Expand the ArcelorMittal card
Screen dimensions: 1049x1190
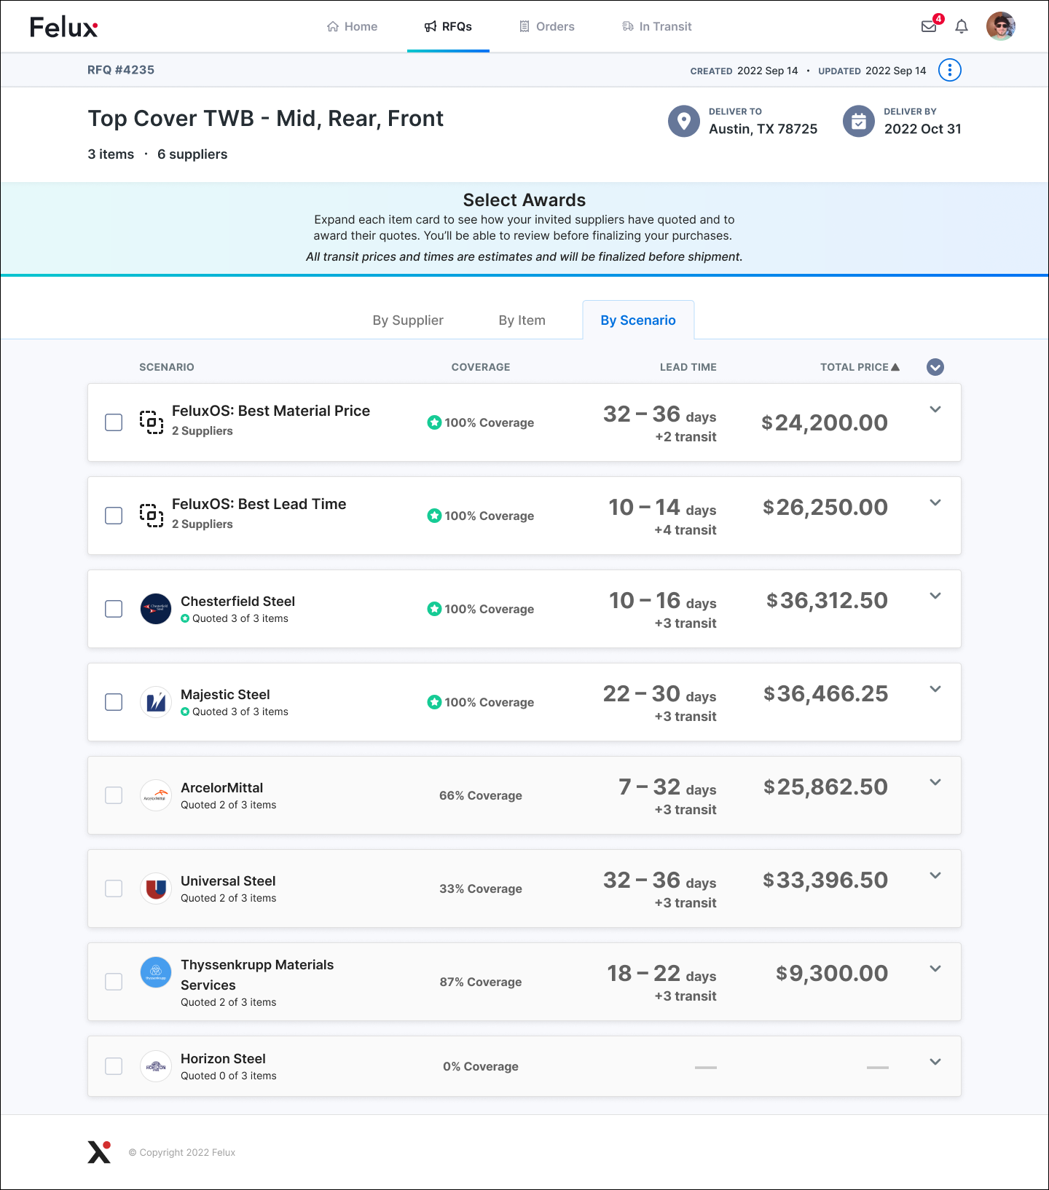pos(935,782)
